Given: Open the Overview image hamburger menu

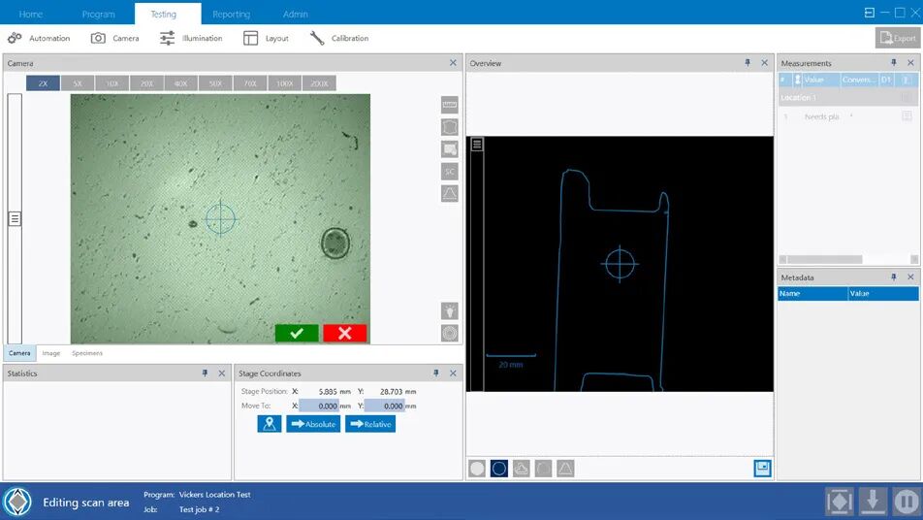Looking at the screenshot, I should click(x=477, y=145).
